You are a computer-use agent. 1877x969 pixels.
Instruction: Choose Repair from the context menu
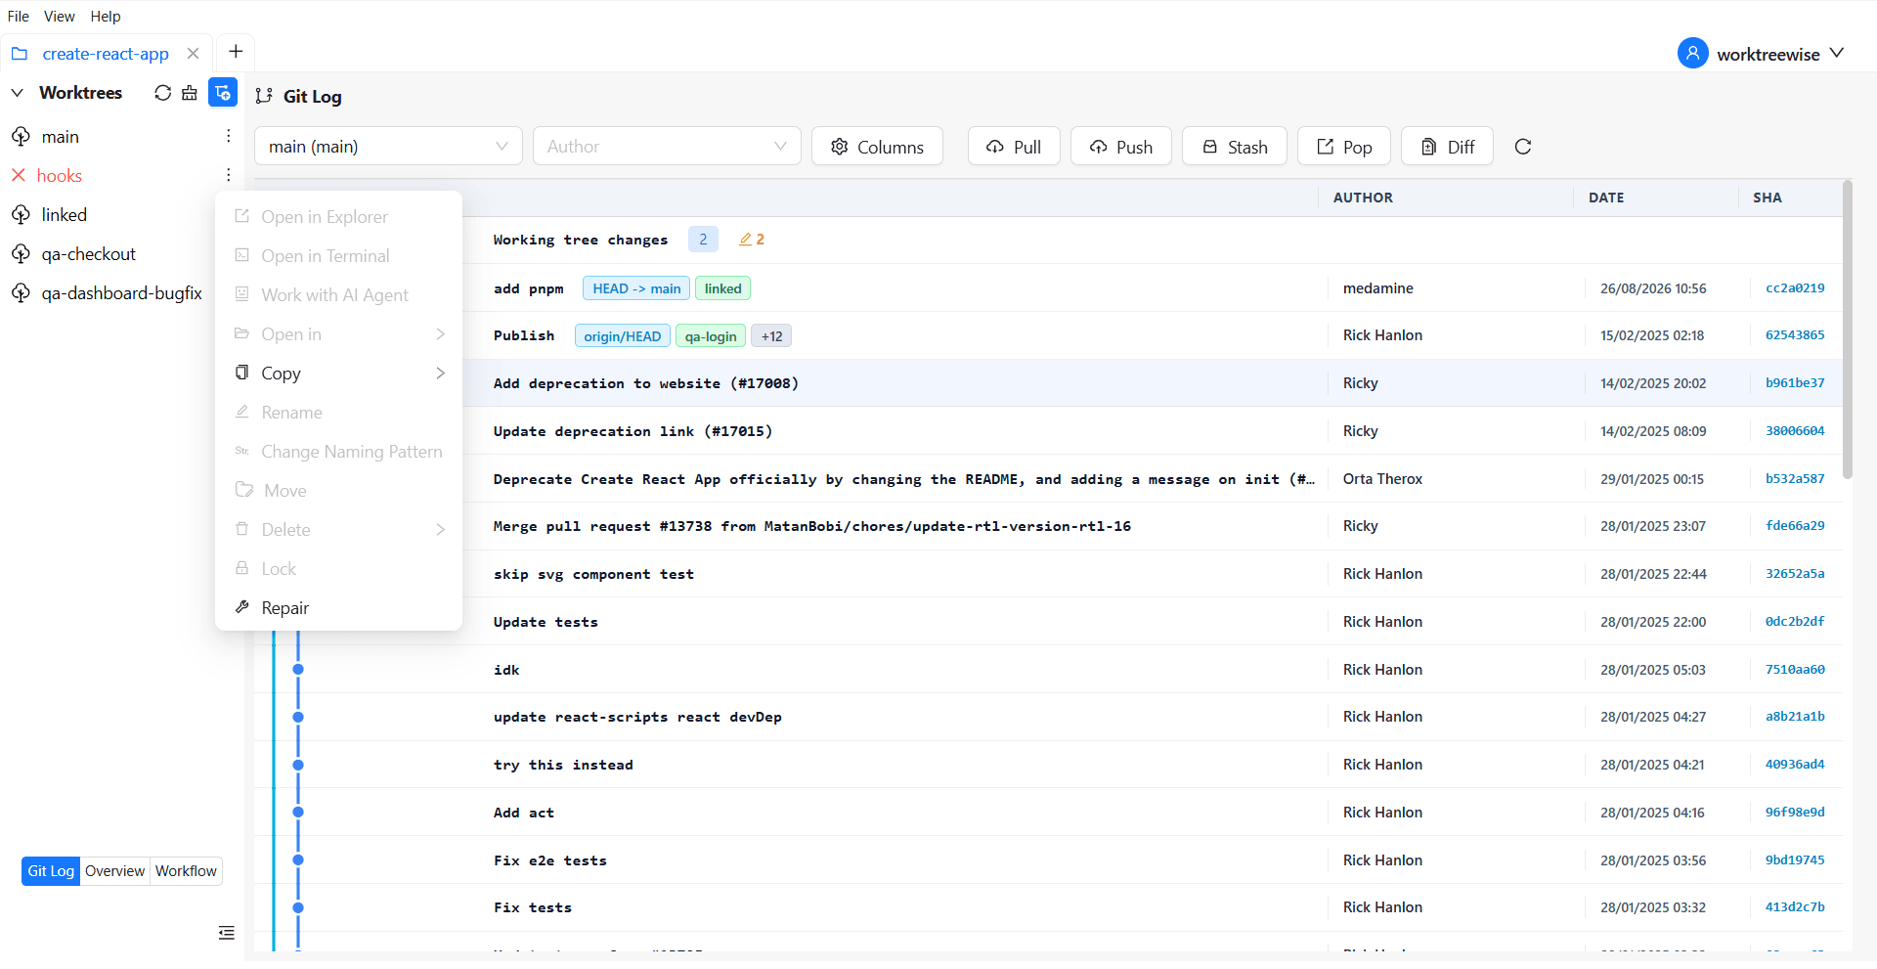click(x=338, y=607)
